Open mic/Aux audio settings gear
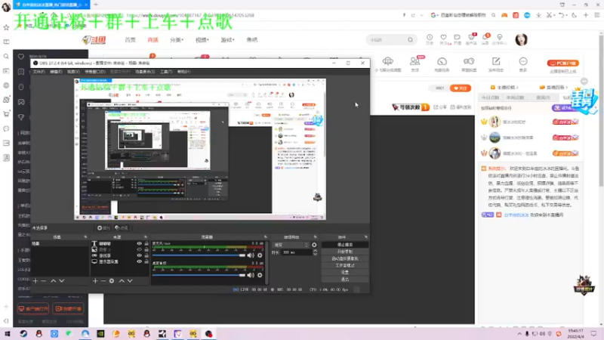This screenshot has height=340, width=604. [x=260, y=255]
